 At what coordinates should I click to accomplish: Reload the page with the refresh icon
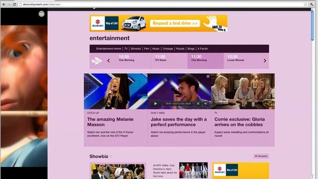(14, 4)
